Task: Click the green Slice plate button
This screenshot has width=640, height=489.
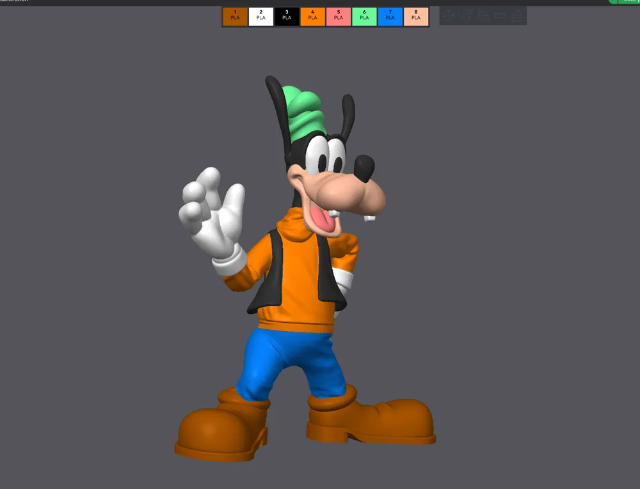Action: [629, 2]
